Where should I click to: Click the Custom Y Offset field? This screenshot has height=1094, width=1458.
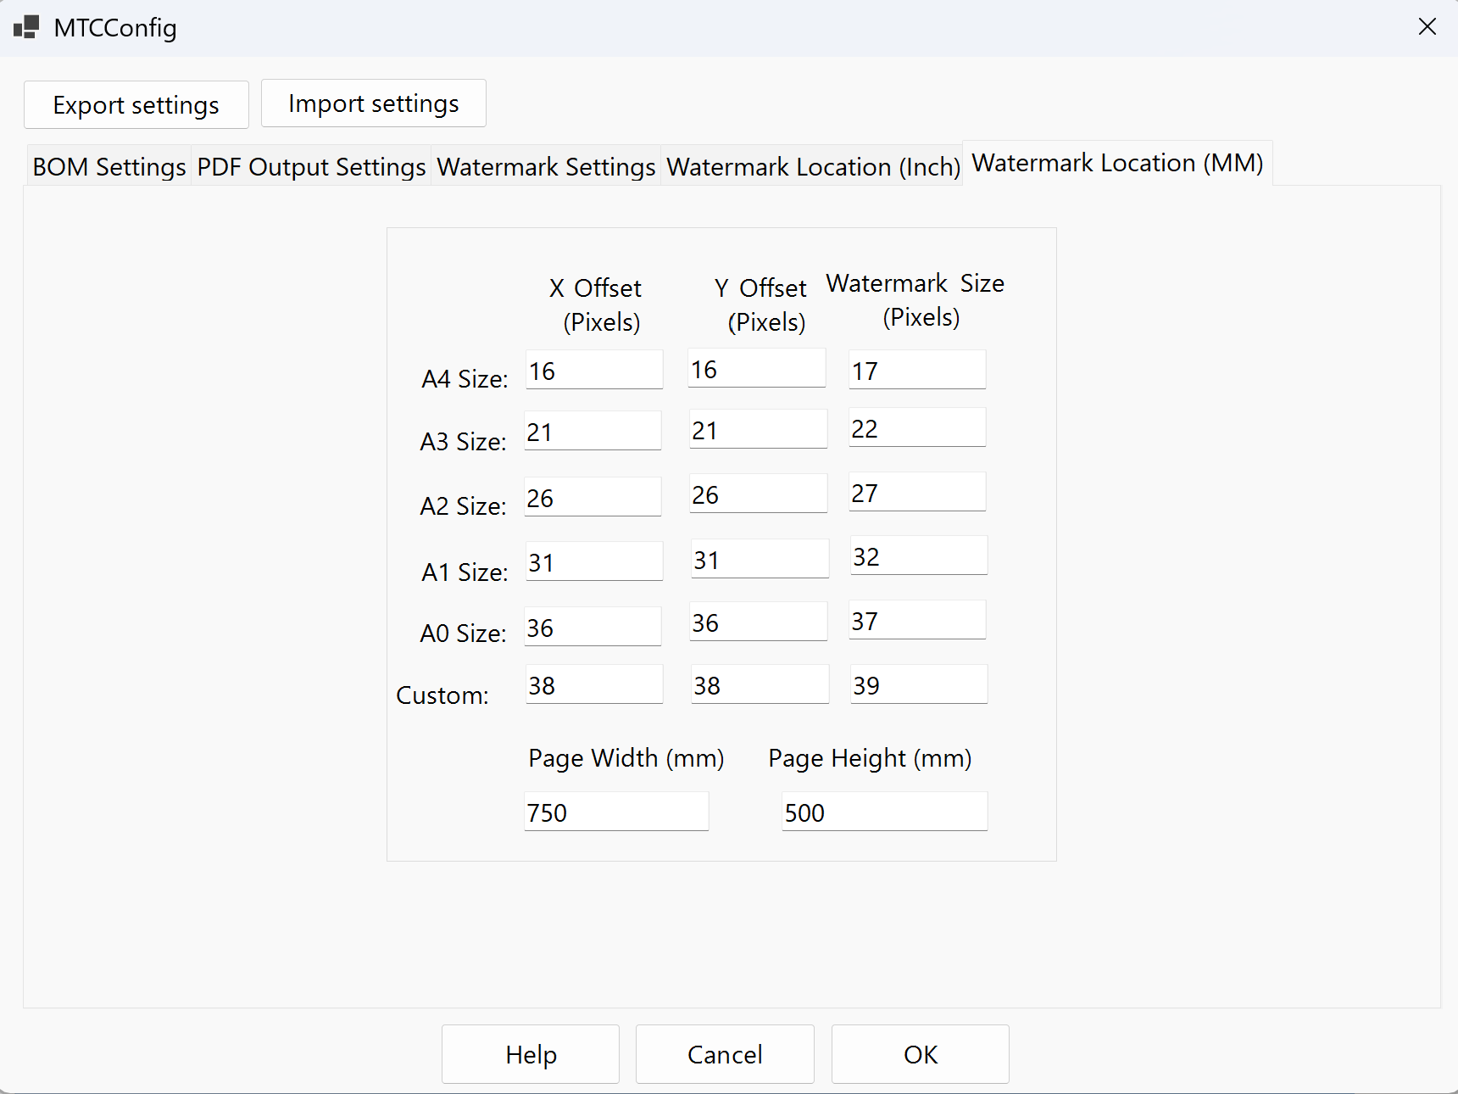tap(760, 684)
